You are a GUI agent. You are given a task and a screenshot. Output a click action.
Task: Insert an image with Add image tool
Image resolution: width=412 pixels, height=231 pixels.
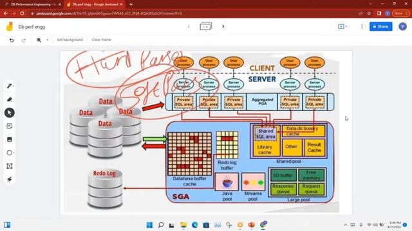10,139
